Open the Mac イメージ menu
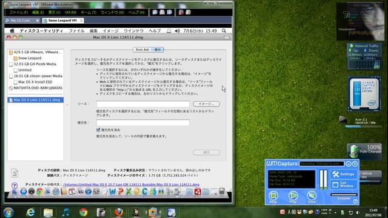This screenshot has height=218, width=388. [110, 31]
